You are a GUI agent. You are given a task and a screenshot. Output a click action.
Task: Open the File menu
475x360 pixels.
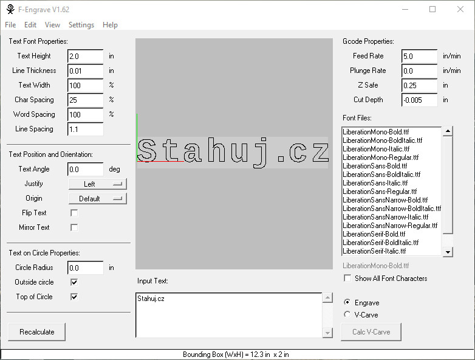(10, 25)
